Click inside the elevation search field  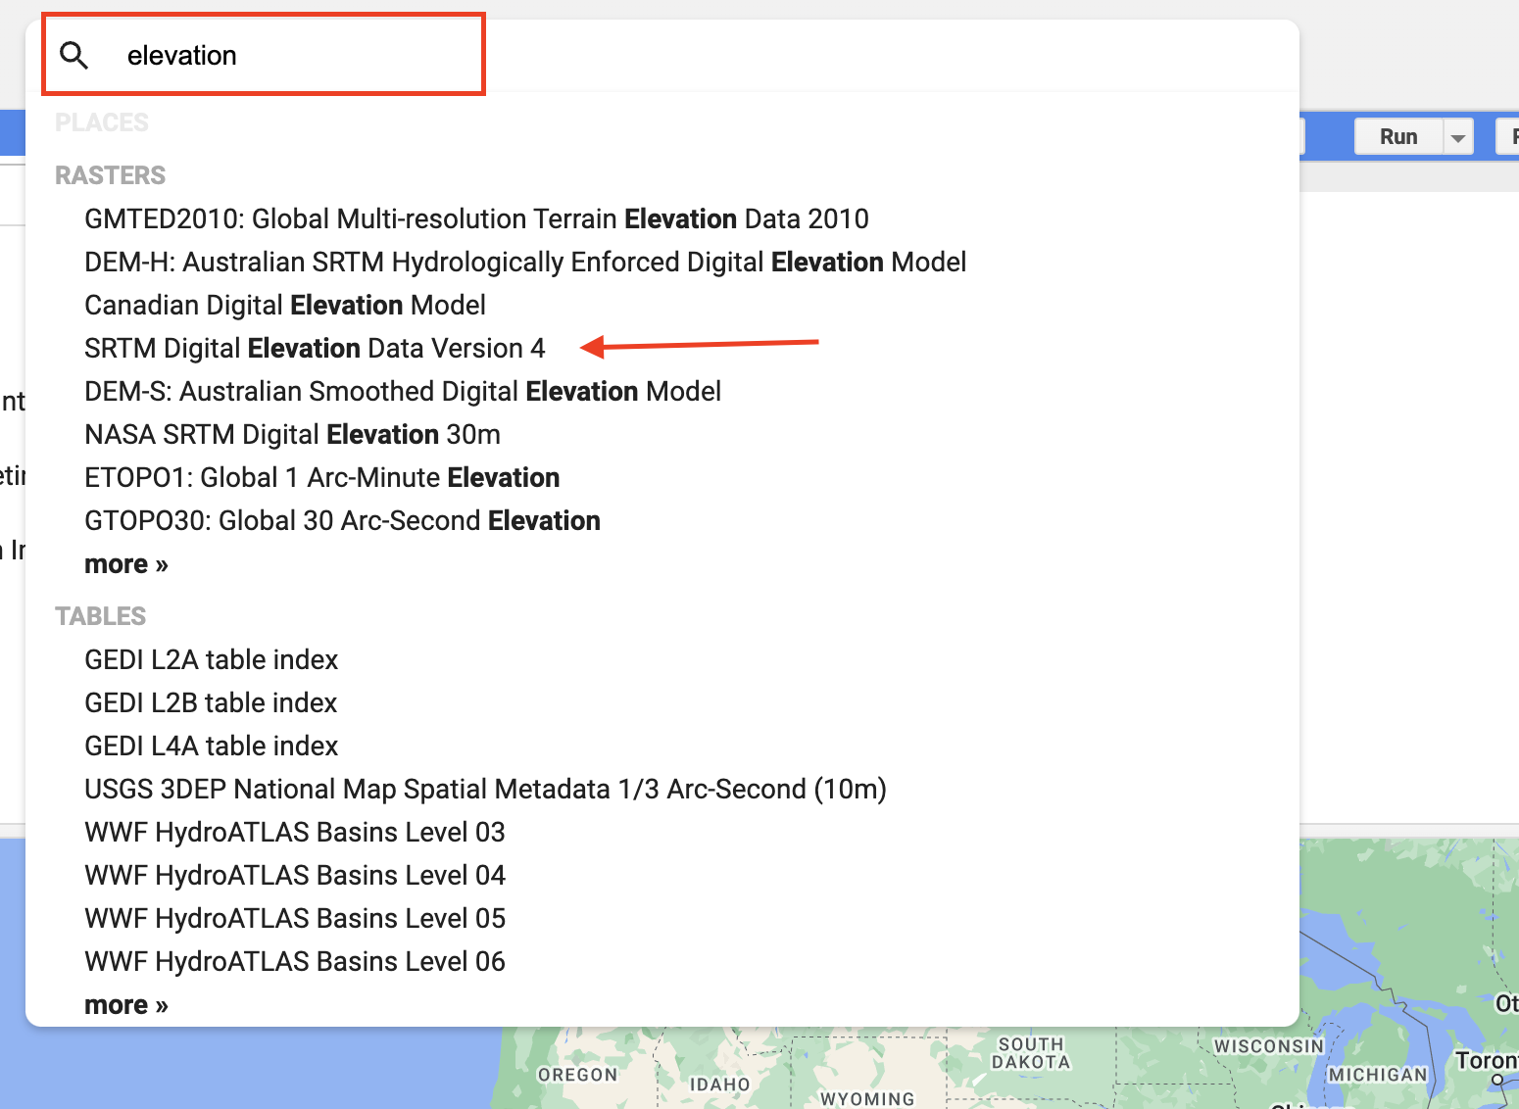click(294, 55)
